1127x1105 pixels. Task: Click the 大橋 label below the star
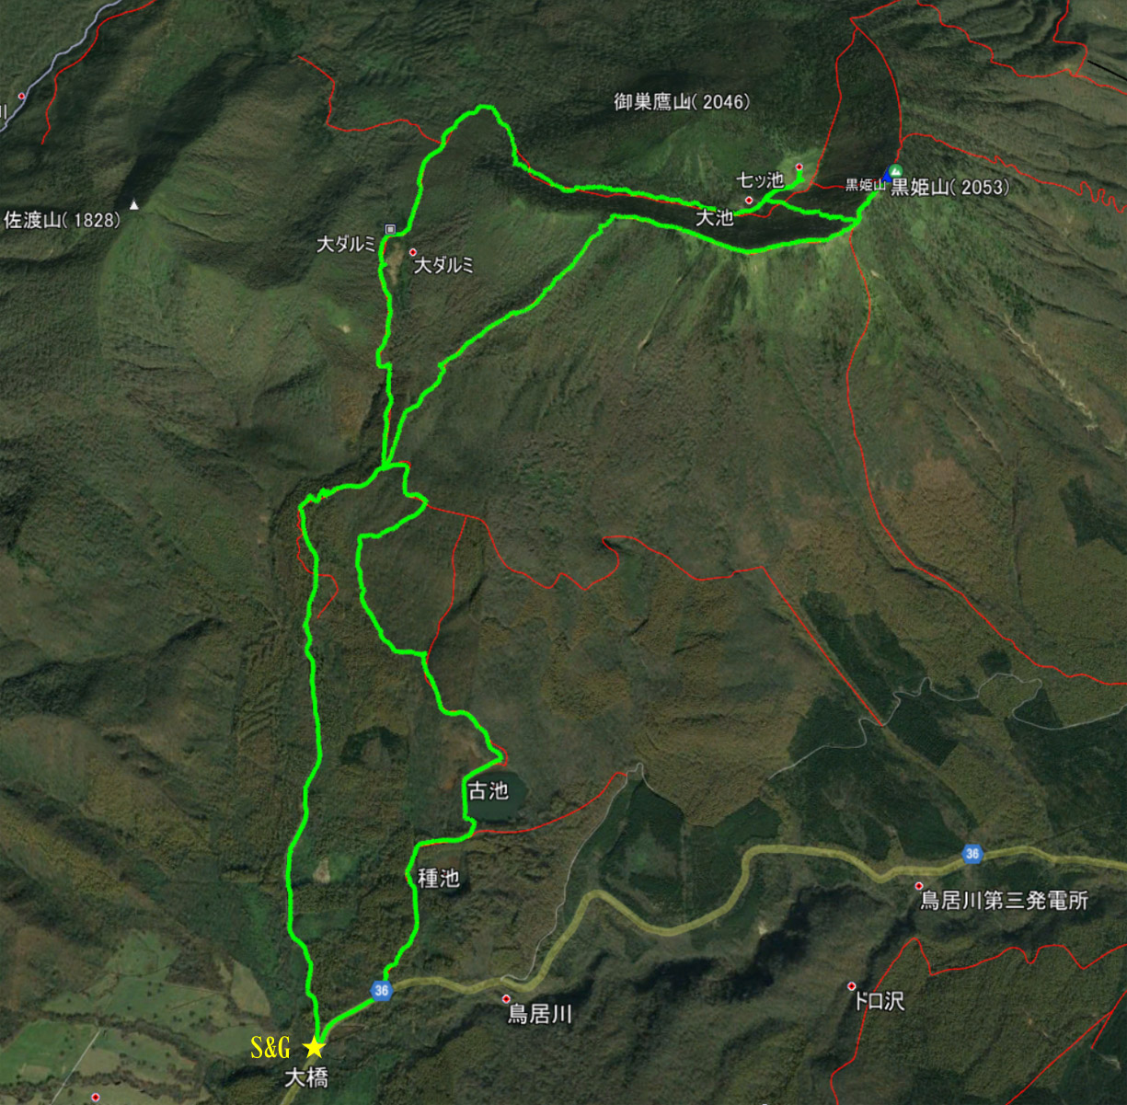[x=306, y=1077]
